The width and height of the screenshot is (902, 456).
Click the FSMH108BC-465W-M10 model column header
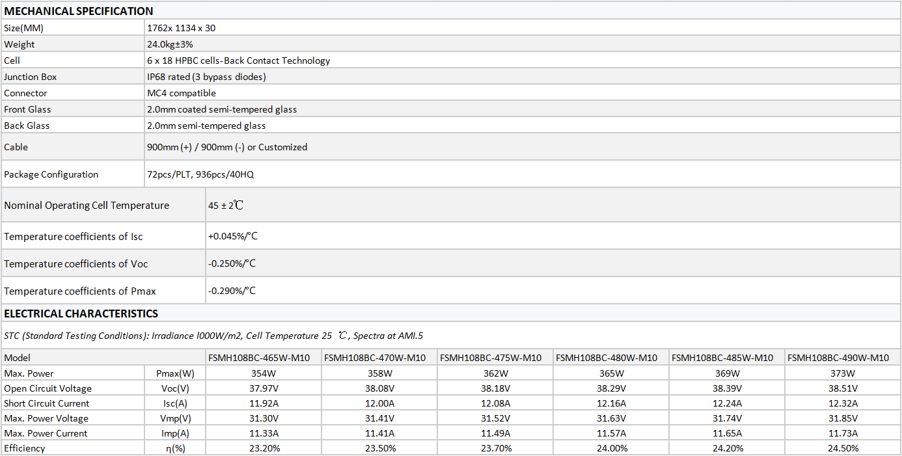(x=259, y=358)
